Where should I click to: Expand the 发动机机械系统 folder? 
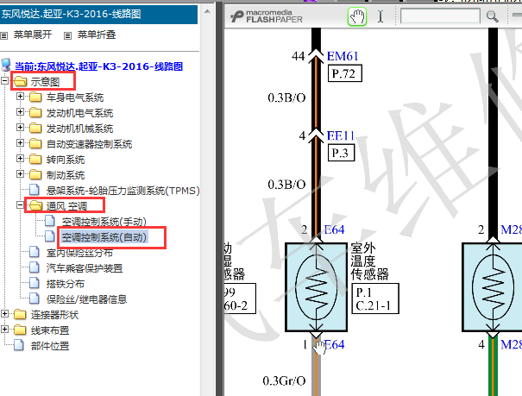coord(20,128)
